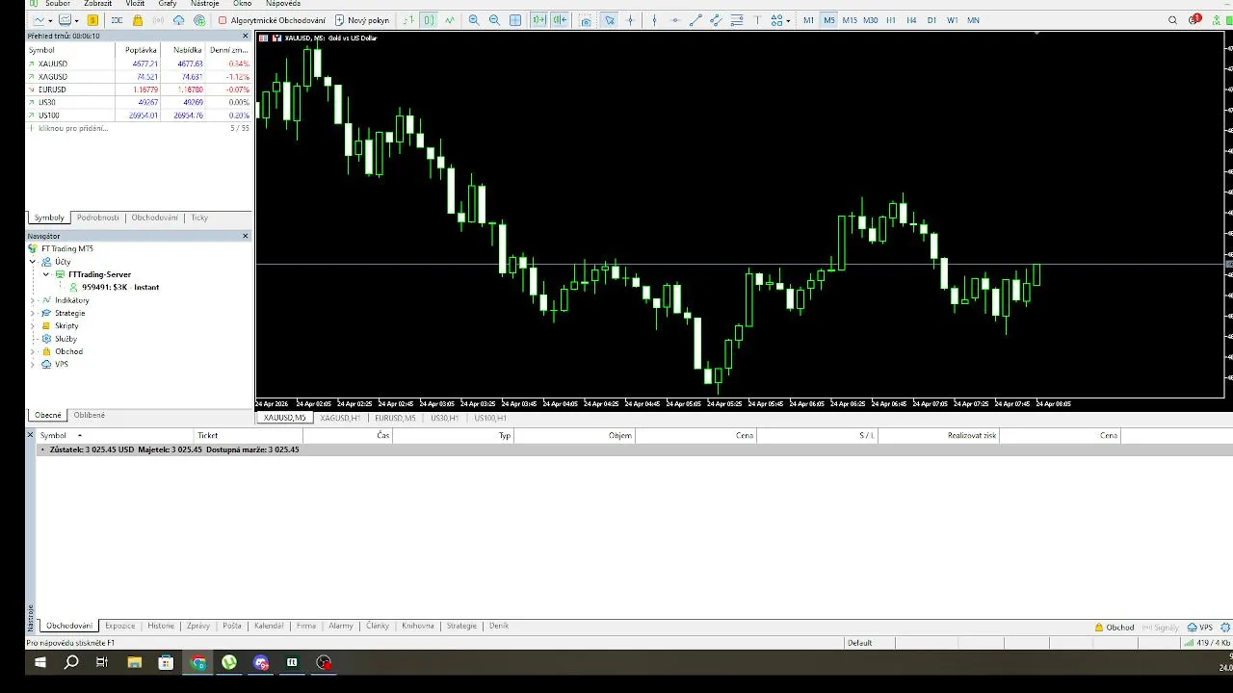
Task: Click the VPS link in toolbox corner
Action: [x=1200, y=627]
